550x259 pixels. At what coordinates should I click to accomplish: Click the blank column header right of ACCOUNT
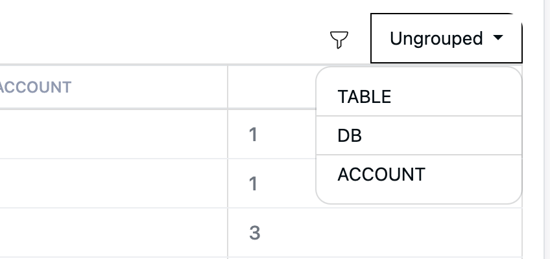point(272,87)
